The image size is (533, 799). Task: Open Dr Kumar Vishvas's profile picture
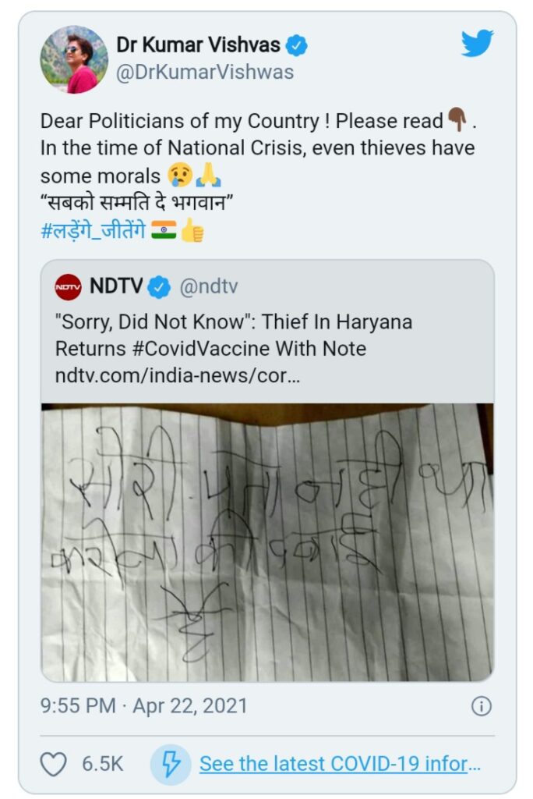(x=75, y=58)
